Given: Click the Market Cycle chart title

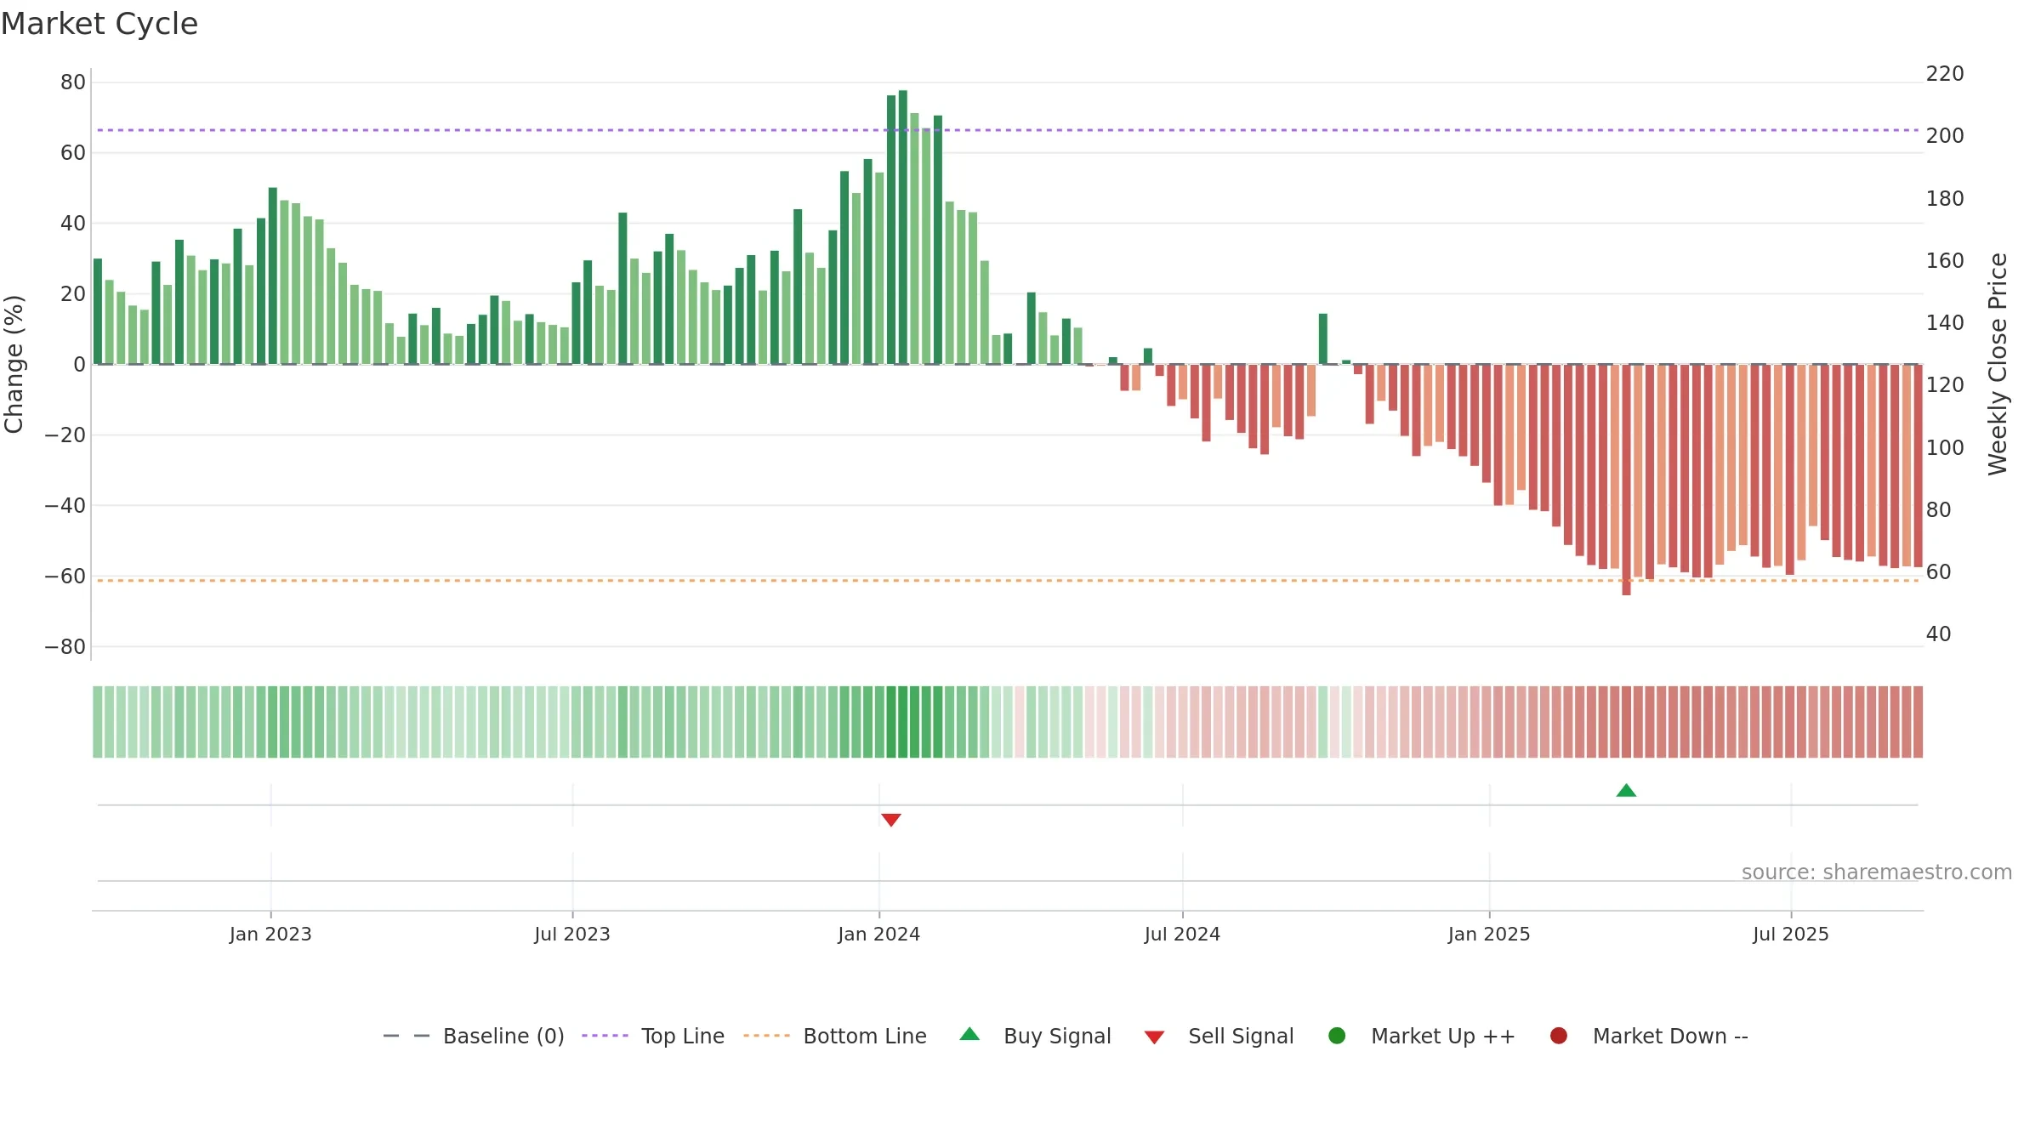Looking at the screenshot, I should click(99, 24).
